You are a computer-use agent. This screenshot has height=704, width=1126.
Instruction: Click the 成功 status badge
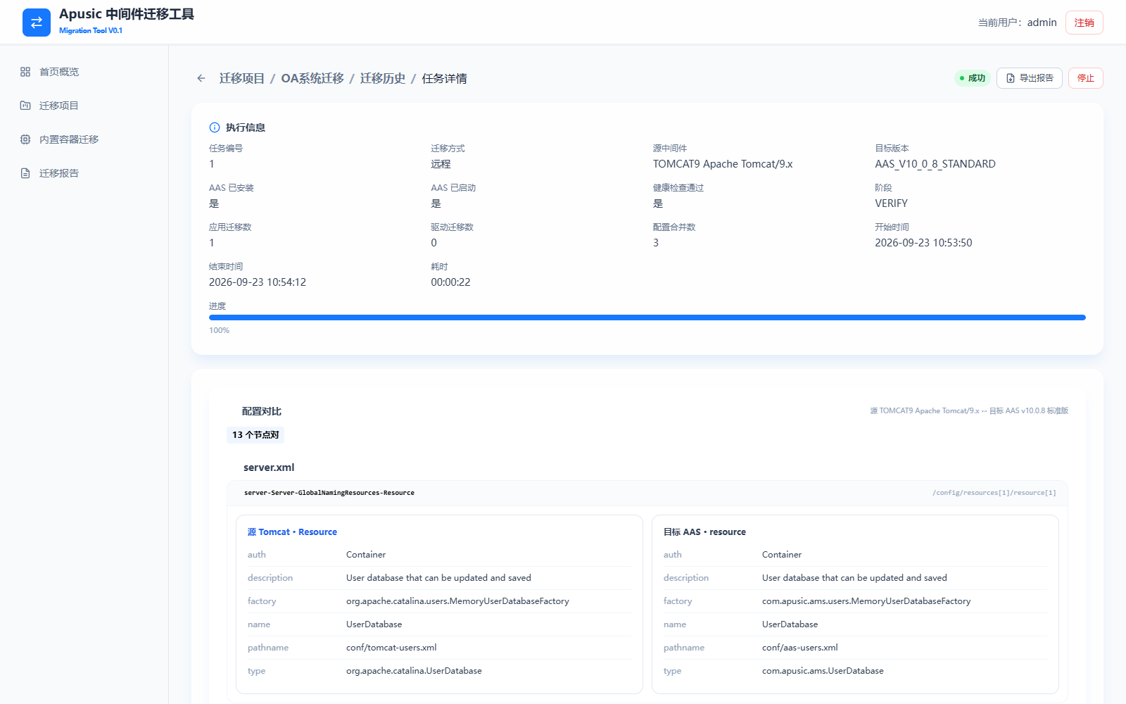coord(973,78)
